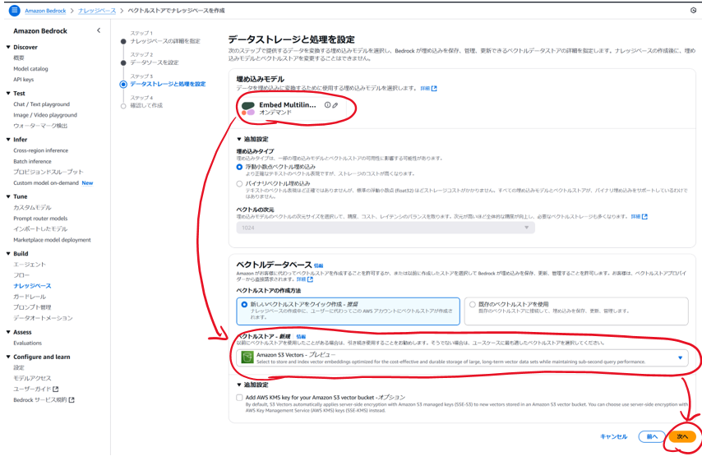702x461 pixels.
Task: Open the ベクトルの次元 1024 dropdown
Action: coord(386,228)
